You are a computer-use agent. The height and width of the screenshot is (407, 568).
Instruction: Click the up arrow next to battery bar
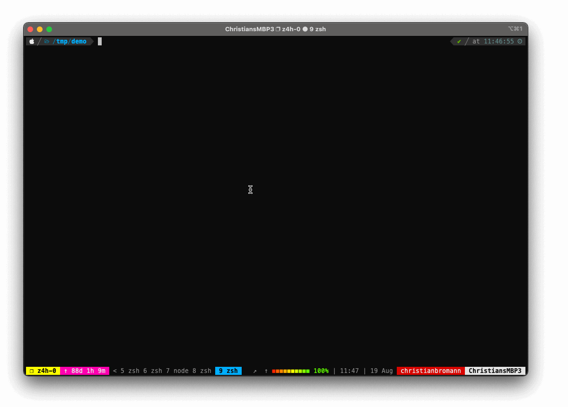[x=266, y=371]
